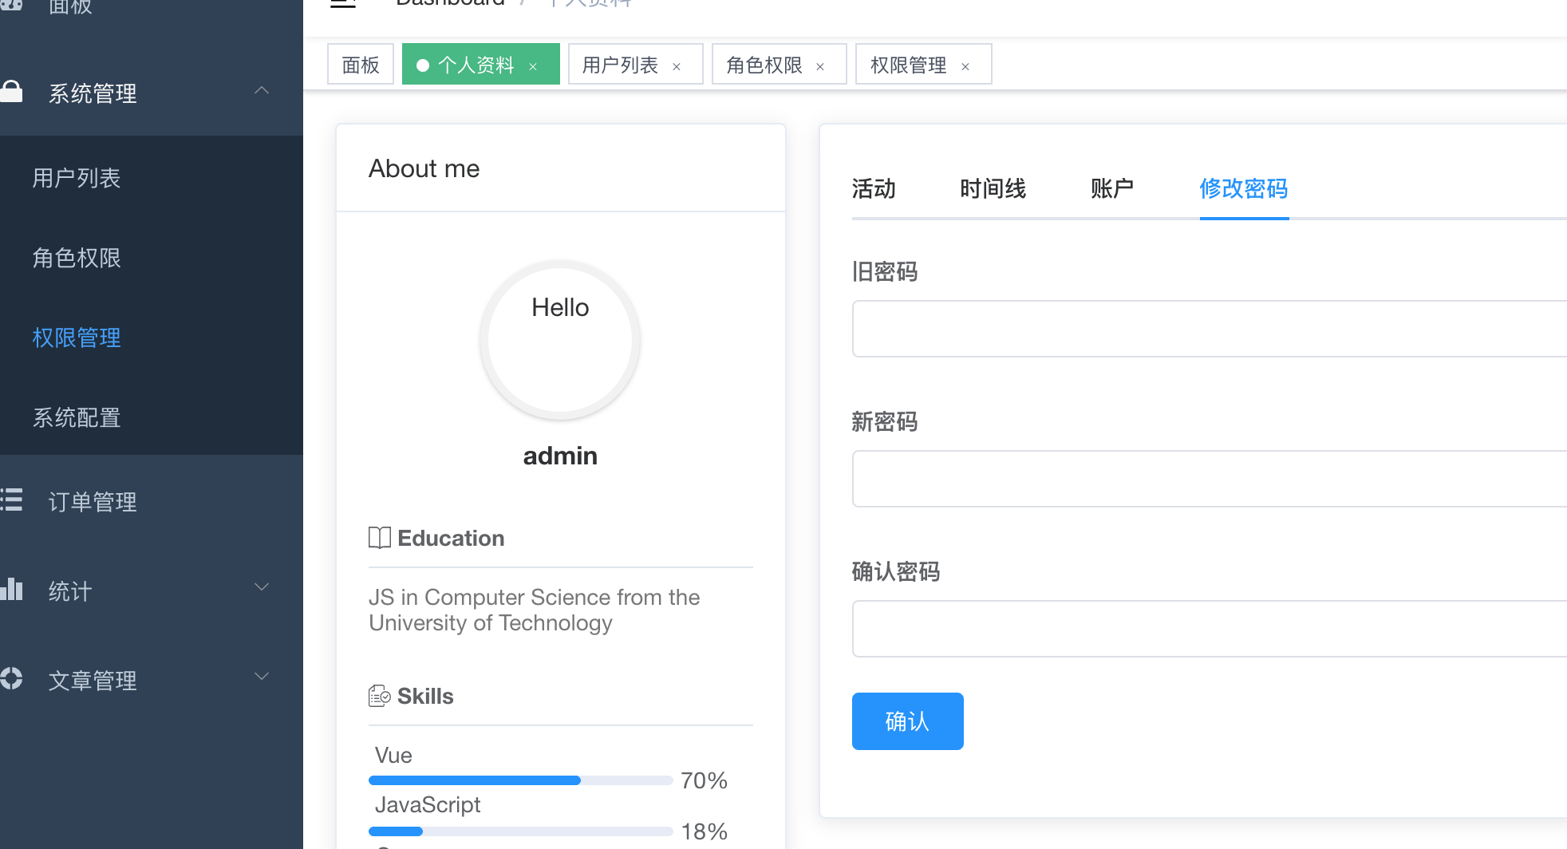
Task: Click the Education description text
Action: [535, 610]
